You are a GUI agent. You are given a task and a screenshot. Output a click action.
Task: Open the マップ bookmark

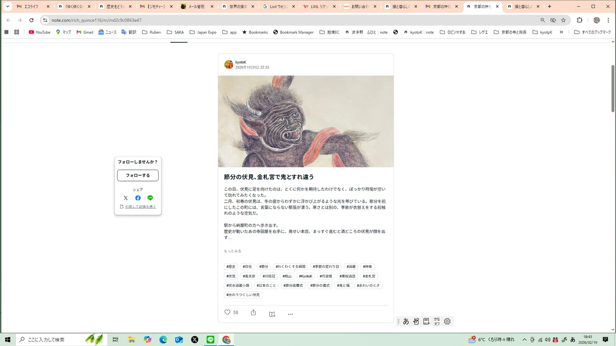tap(64, 32)
